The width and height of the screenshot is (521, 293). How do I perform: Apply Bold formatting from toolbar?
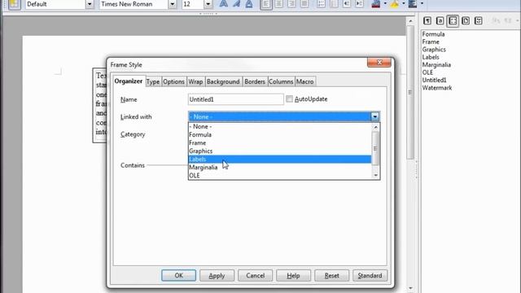pos(224,4)
